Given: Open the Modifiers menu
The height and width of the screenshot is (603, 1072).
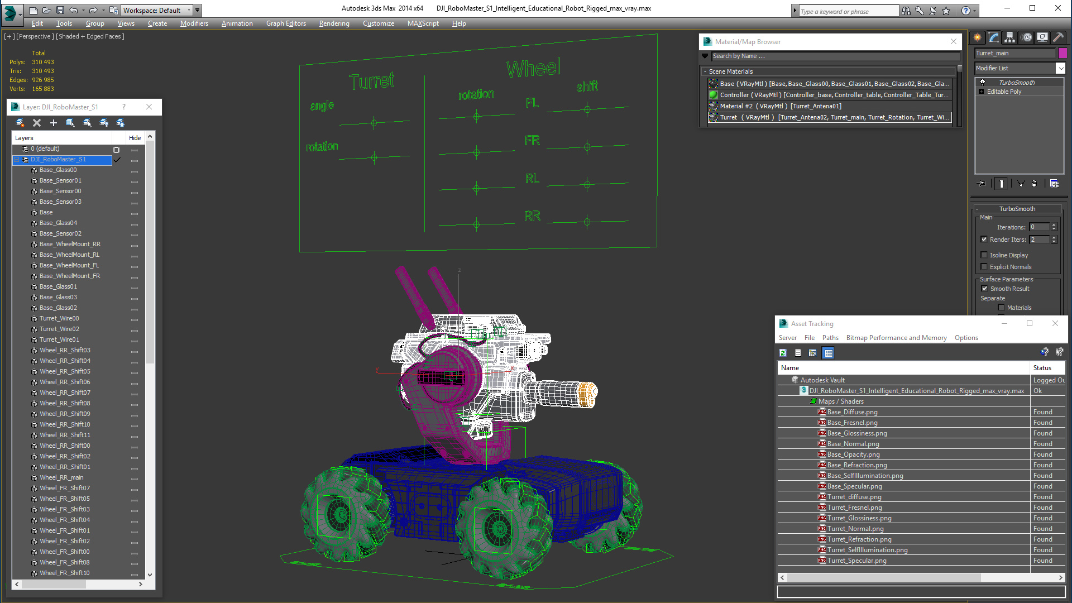Looking at the screenshot, I should click(x=194, y=23).
